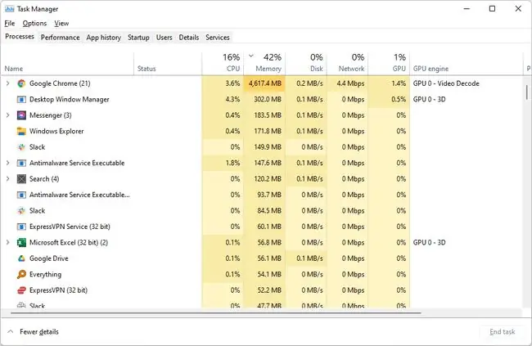
Task: Click the red ExpressVPN (32 bit) icon
Action: 21,290
